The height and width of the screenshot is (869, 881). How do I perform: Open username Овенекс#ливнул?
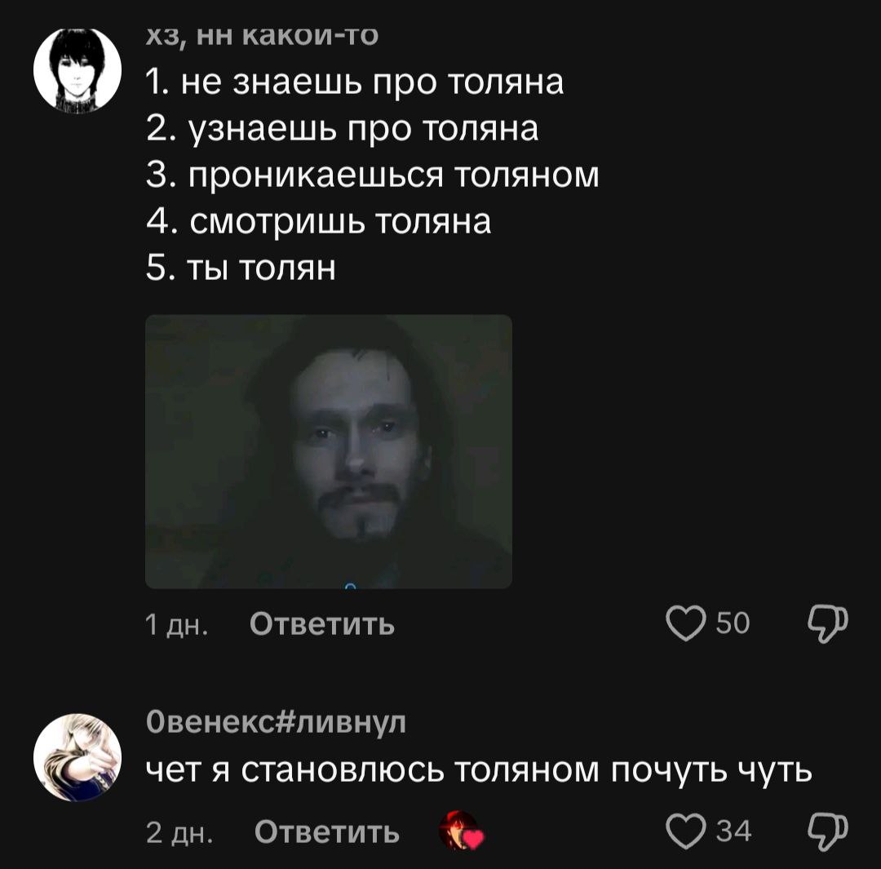coord(276,722)
